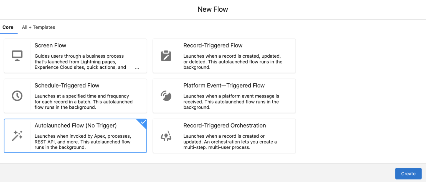Viewport: 426px width, 182px height.
Task: Click the Record-Triggered Orchestration icon
Action: [x=166, y=136]
